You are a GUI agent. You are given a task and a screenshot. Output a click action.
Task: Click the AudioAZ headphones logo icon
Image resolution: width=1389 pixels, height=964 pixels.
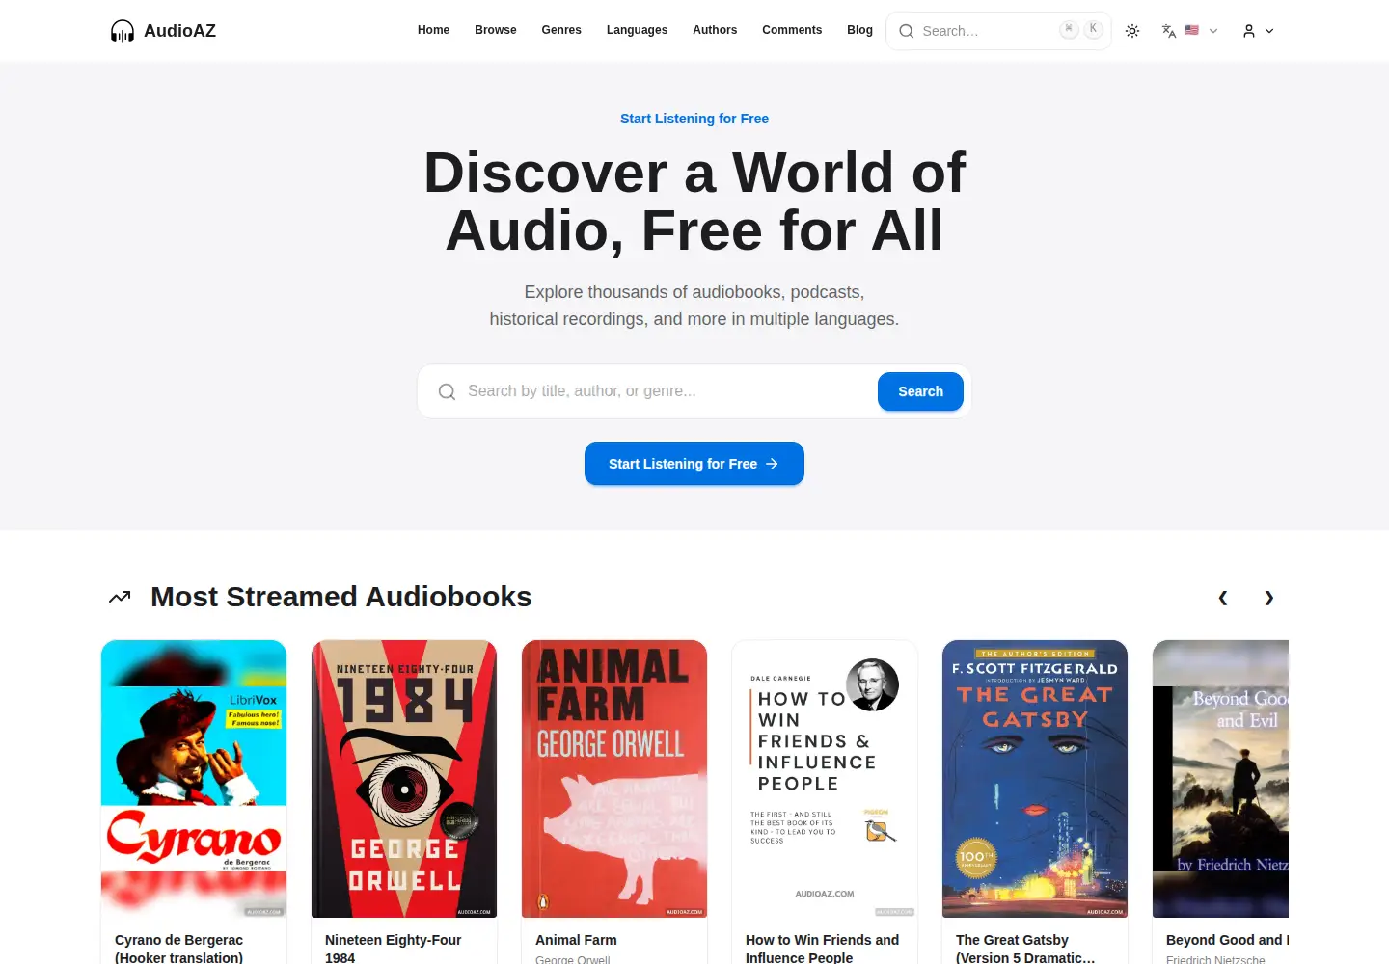click(123, 31)
